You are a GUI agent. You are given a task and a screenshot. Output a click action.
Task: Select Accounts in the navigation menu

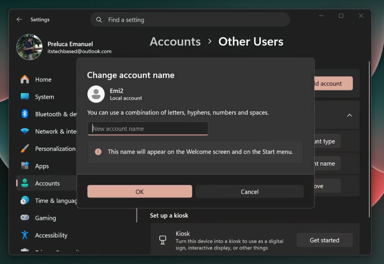click(47, 183)
